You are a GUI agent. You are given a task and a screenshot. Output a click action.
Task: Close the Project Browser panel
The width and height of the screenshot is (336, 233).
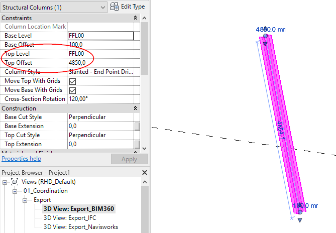(145, 173)
